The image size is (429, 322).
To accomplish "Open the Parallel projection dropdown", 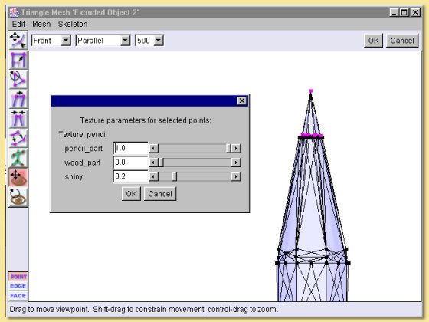I will (x=103, y=41).
